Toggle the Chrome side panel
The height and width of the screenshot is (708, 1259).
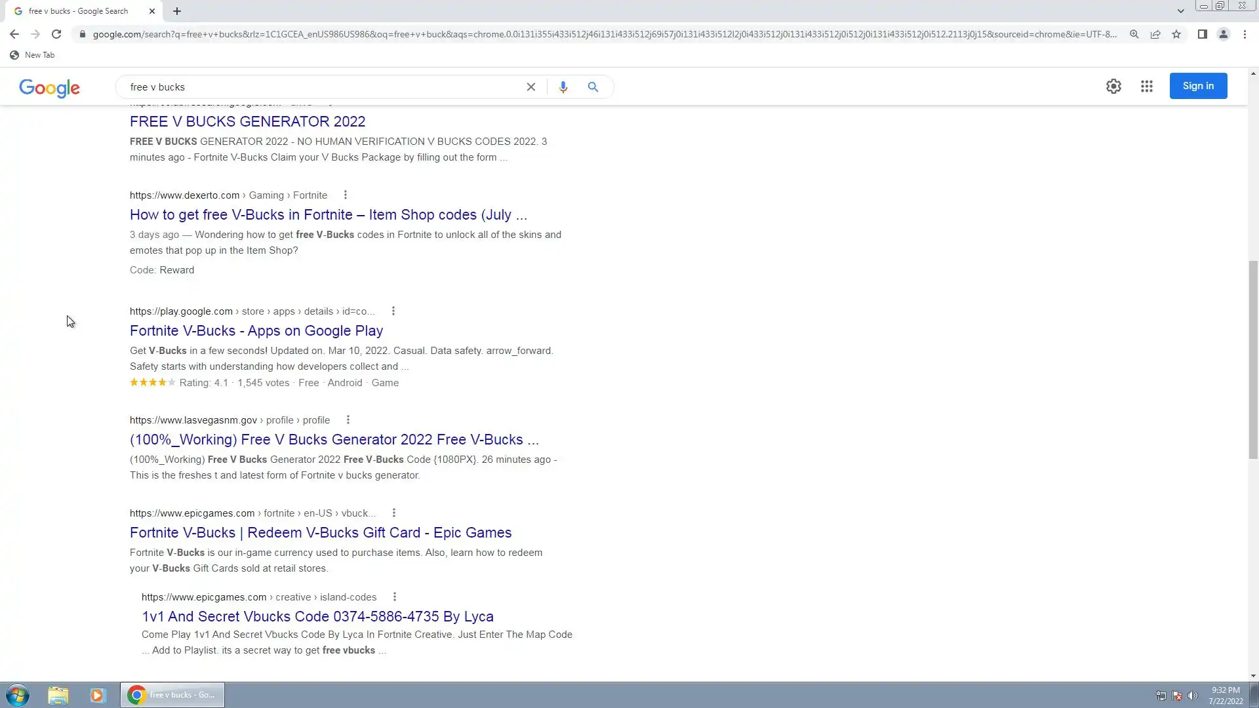pos(1202,34)
